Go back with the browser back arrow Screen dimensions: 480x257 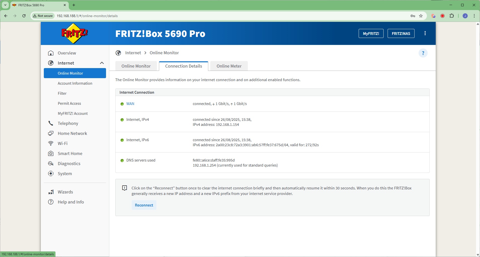tap(6, 16)
